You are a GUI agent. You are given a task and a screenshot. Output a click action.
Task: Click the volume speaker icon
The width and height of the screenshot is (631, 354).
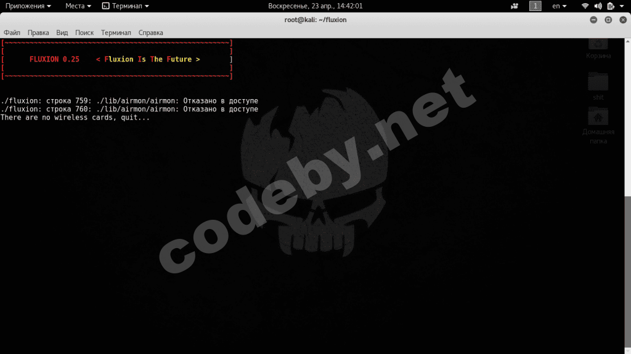coord(598,6)
